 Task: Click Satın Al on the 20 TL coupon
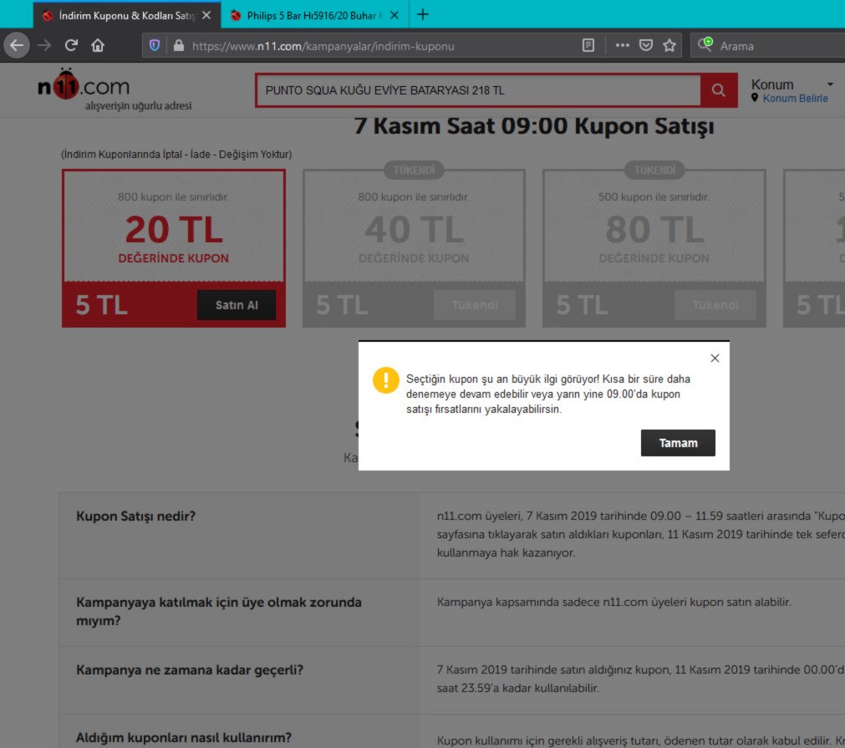pyautogui.click(x=237, y=305)
